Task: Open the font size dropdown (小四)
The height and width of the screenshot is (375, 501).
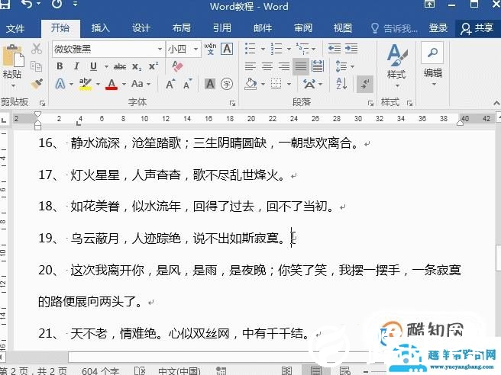Action: click(x=196, y=49)
